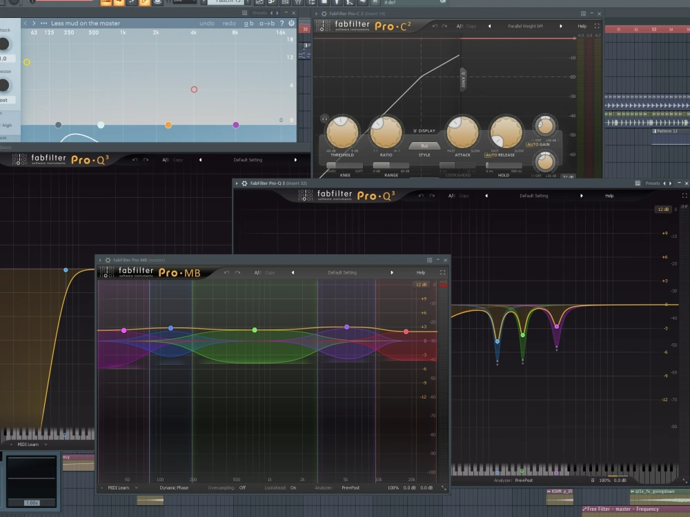Open Analyzer Pre+Post in Pro-Q 3 footer

click(x=524, y=480)
